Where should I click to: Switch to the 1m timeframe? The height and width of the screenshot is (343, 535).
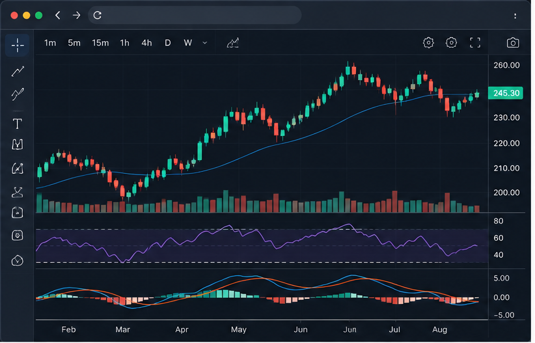(x=50, y=43)
